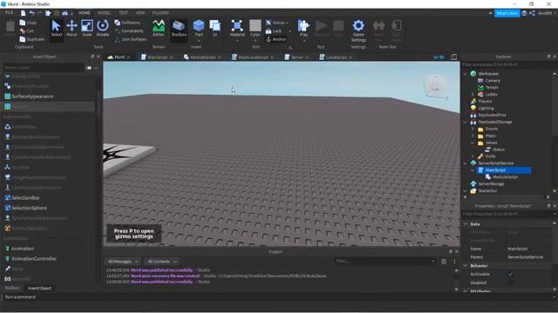Click the view orientation gizmo cube

(x=436, y=86)
